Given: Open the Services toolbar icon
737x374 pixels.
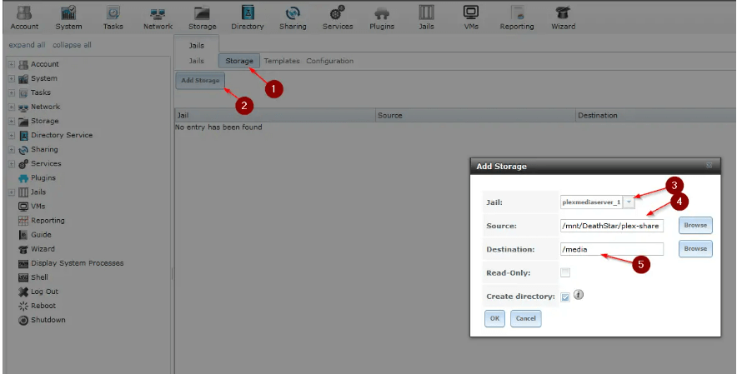Looking at the screenshot, I should [x=338, y=17].
